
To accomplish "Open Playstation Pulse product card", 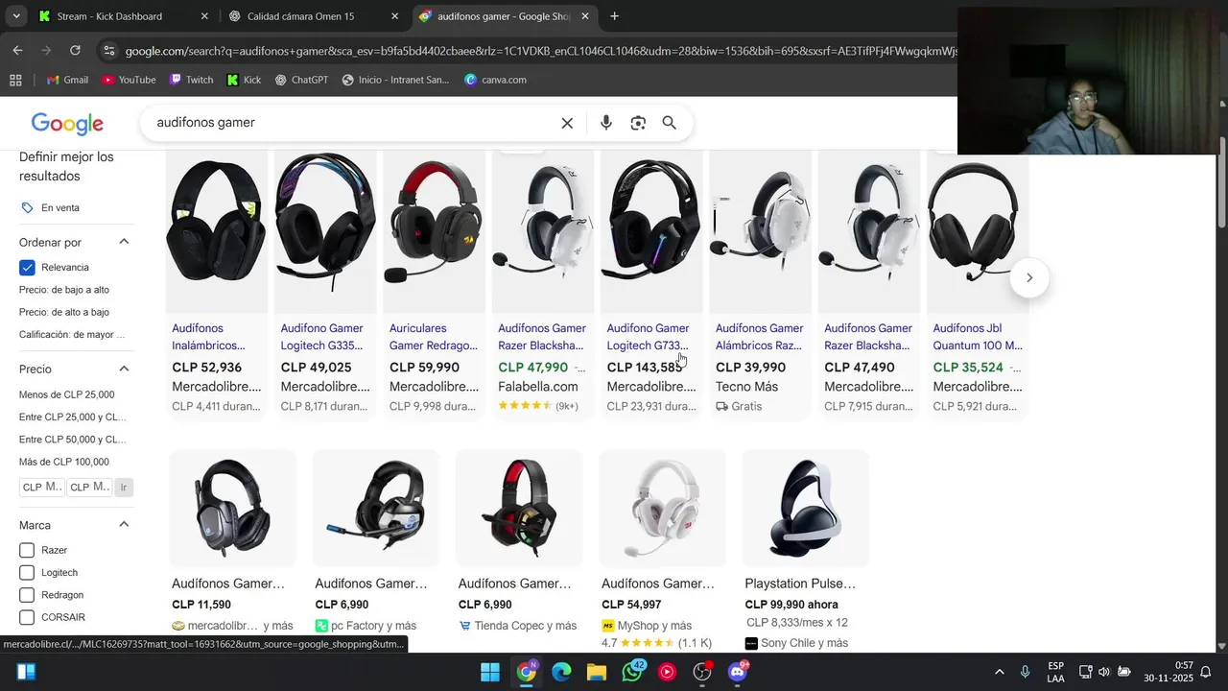I will point(806,550).
